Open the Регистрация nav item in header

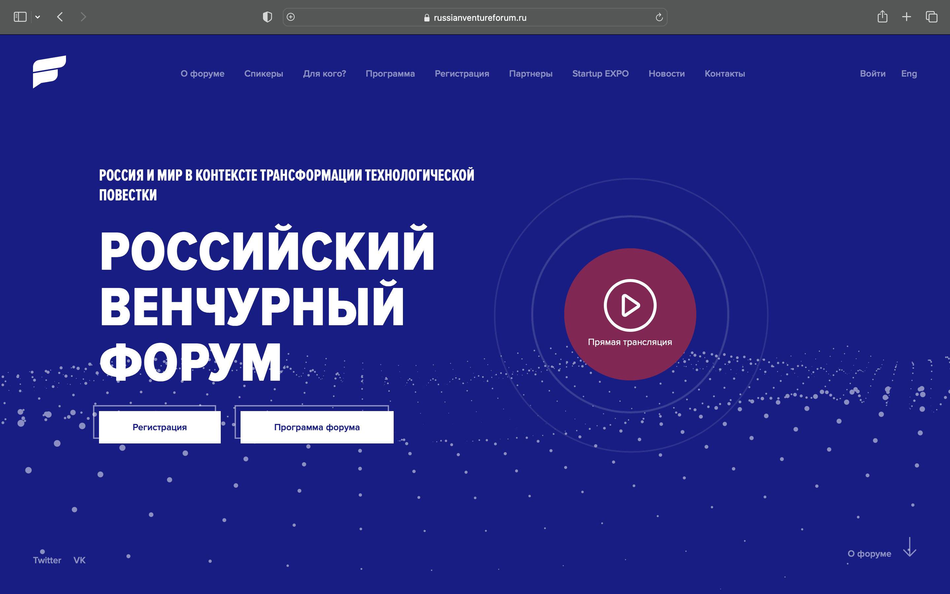[x=462, y=74]
